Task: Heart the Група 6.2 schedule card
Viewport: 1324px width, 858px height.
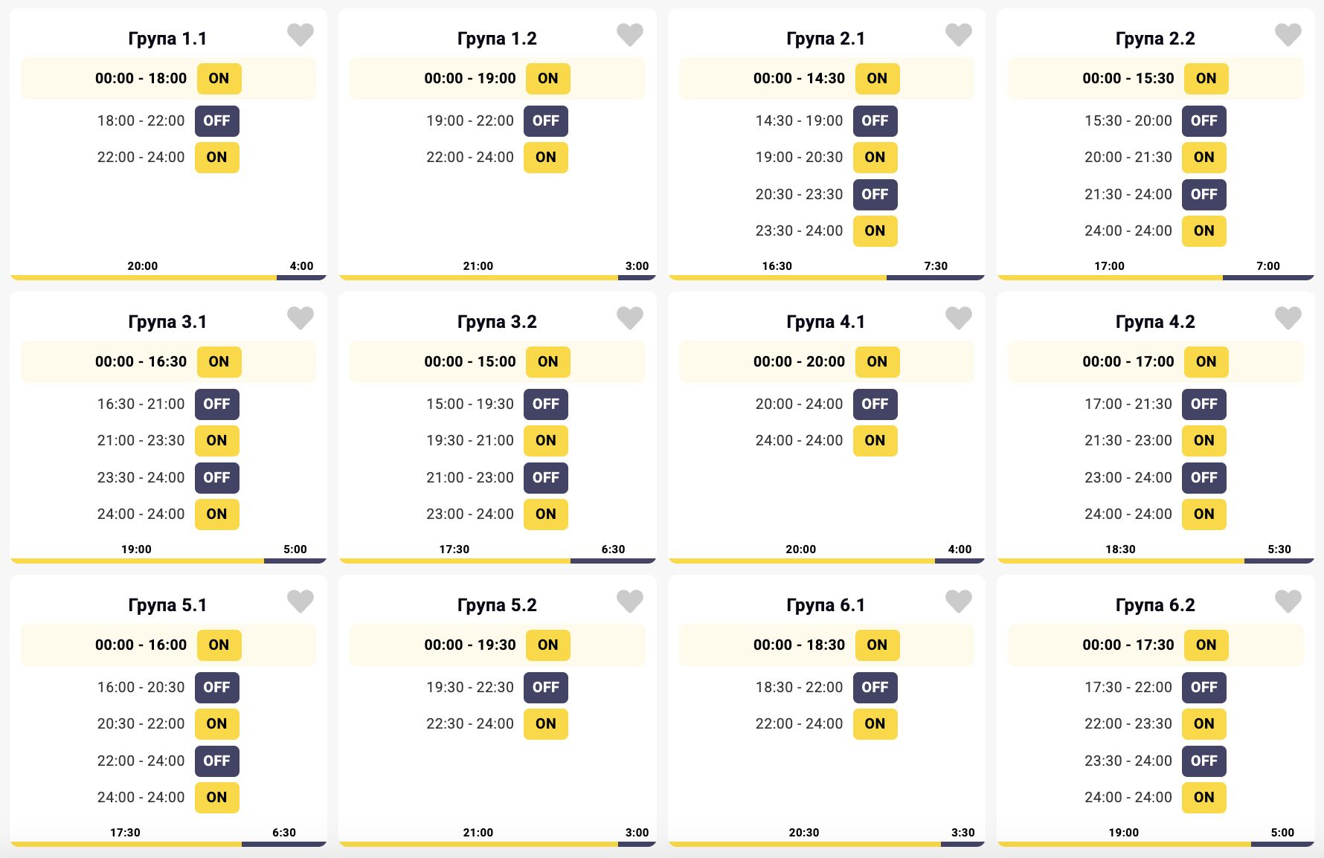Action: 1288,601
